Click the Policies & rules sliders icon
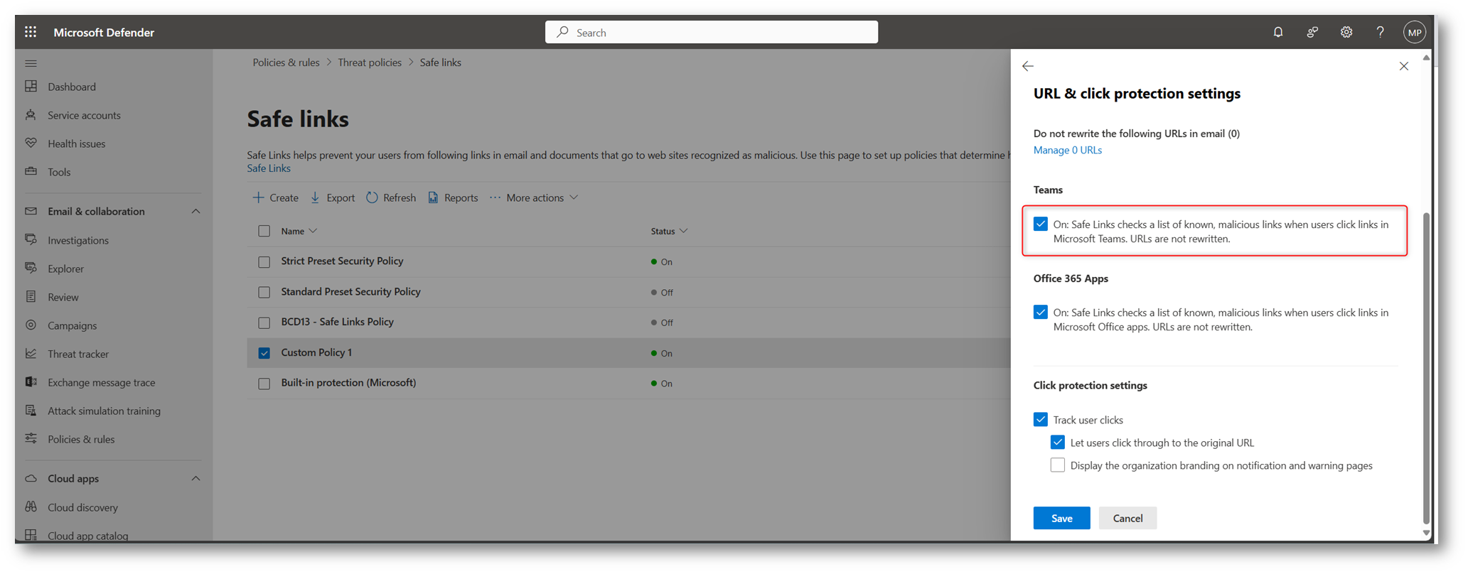This screenshot has height=574, width=1468. click(31, 438)
